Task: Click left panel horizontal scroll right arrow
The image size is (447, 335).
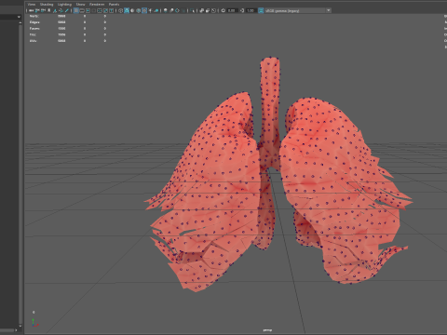Action: 16,330
